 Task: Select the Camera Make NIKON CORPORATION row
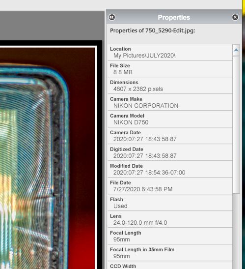pos(170,102)
